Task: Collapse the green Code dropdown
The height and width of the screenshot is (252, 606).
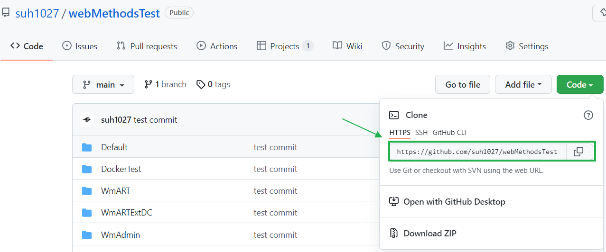Action: pyautogui.click(x=579, y=84)
